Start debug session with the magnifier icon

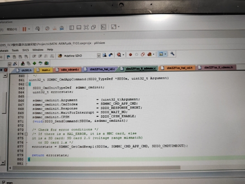coord(119,55)
